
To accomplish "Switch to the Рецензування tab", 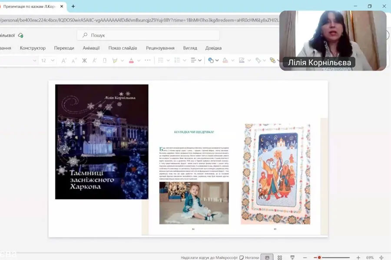I will (160, 48).
